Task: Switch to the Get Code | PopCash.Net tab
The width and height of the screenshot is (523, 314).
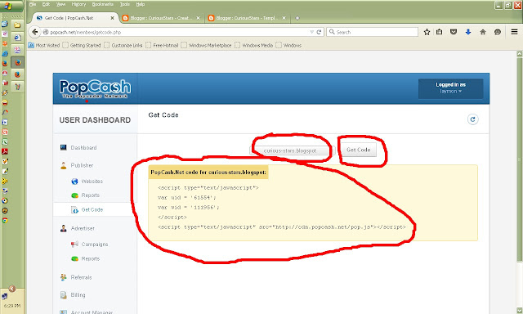Action: pyautogui.click(x=75, y=18)
